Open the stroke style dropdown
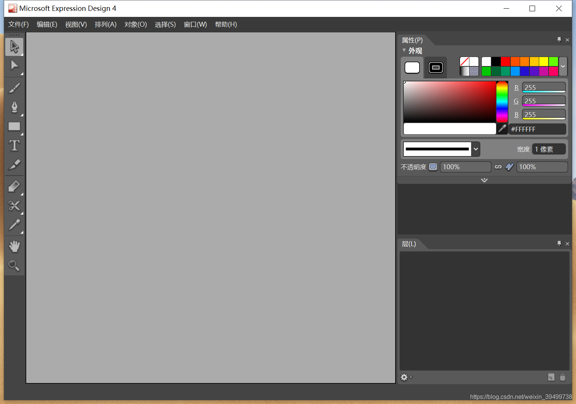This screenshot has width=576, height=404. pyautogui.click(x=476, y=149)
